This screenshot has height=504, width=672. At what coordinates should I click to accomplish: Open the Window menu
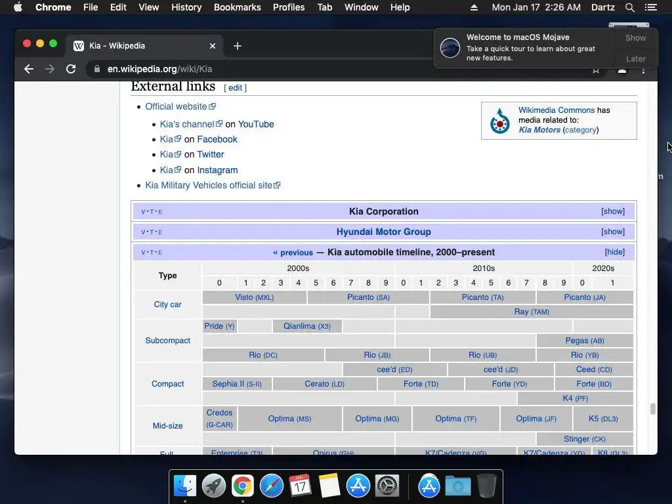point(362,7)
